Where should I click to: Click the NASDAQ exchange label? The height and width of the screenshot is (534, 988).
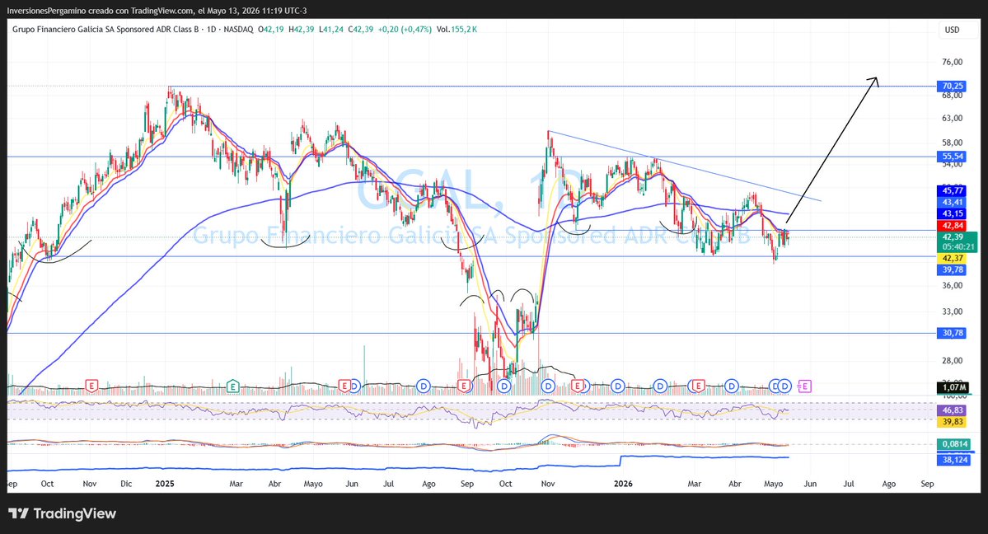pyautogui.click(x=238, y=29)
